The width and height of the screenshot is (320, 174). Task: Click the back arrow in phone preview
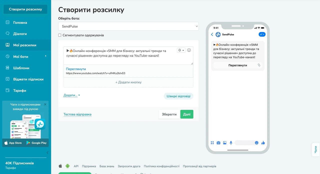212,34
